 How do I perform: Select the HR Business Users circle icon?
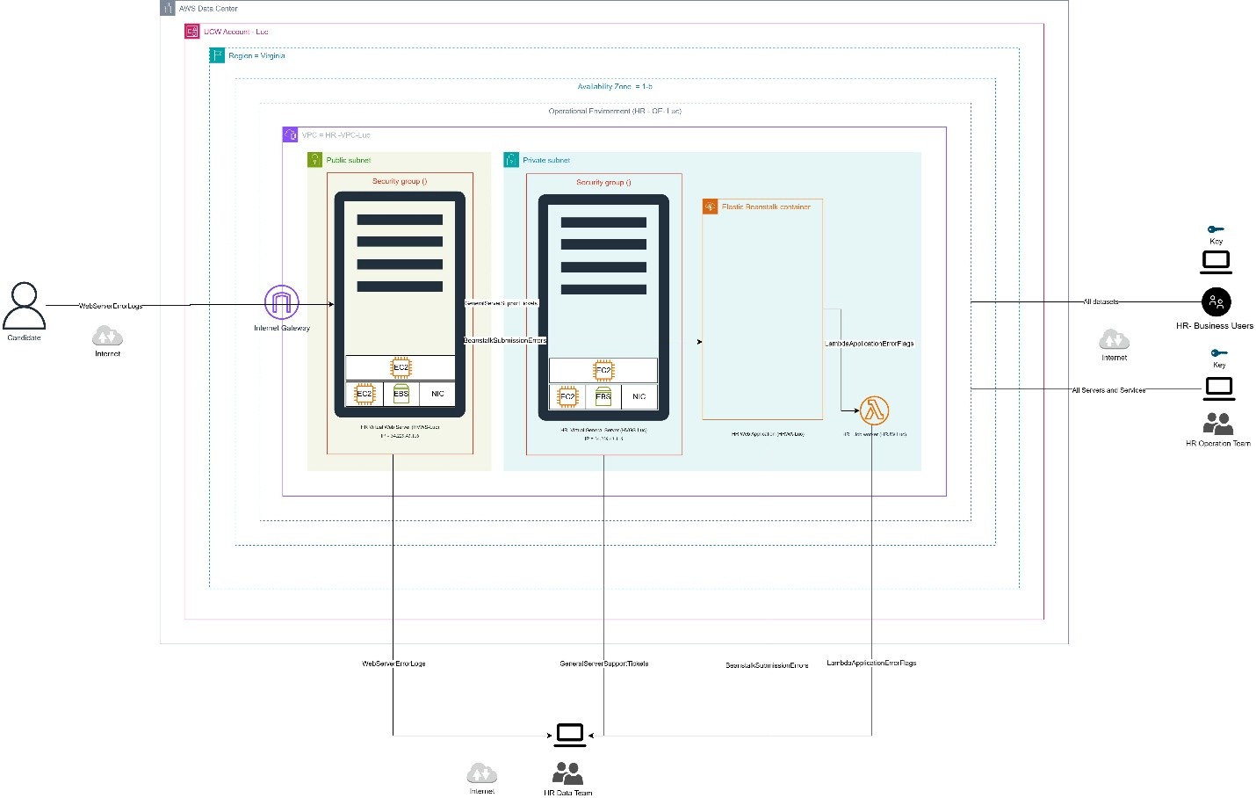point(1216,302)
